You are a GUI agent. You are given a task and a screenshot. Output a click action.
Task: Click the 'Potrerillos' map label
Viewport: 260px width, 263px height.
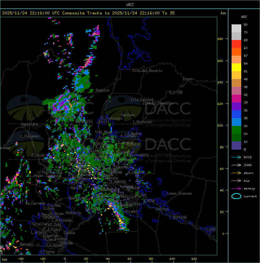[x=52, y=172]
